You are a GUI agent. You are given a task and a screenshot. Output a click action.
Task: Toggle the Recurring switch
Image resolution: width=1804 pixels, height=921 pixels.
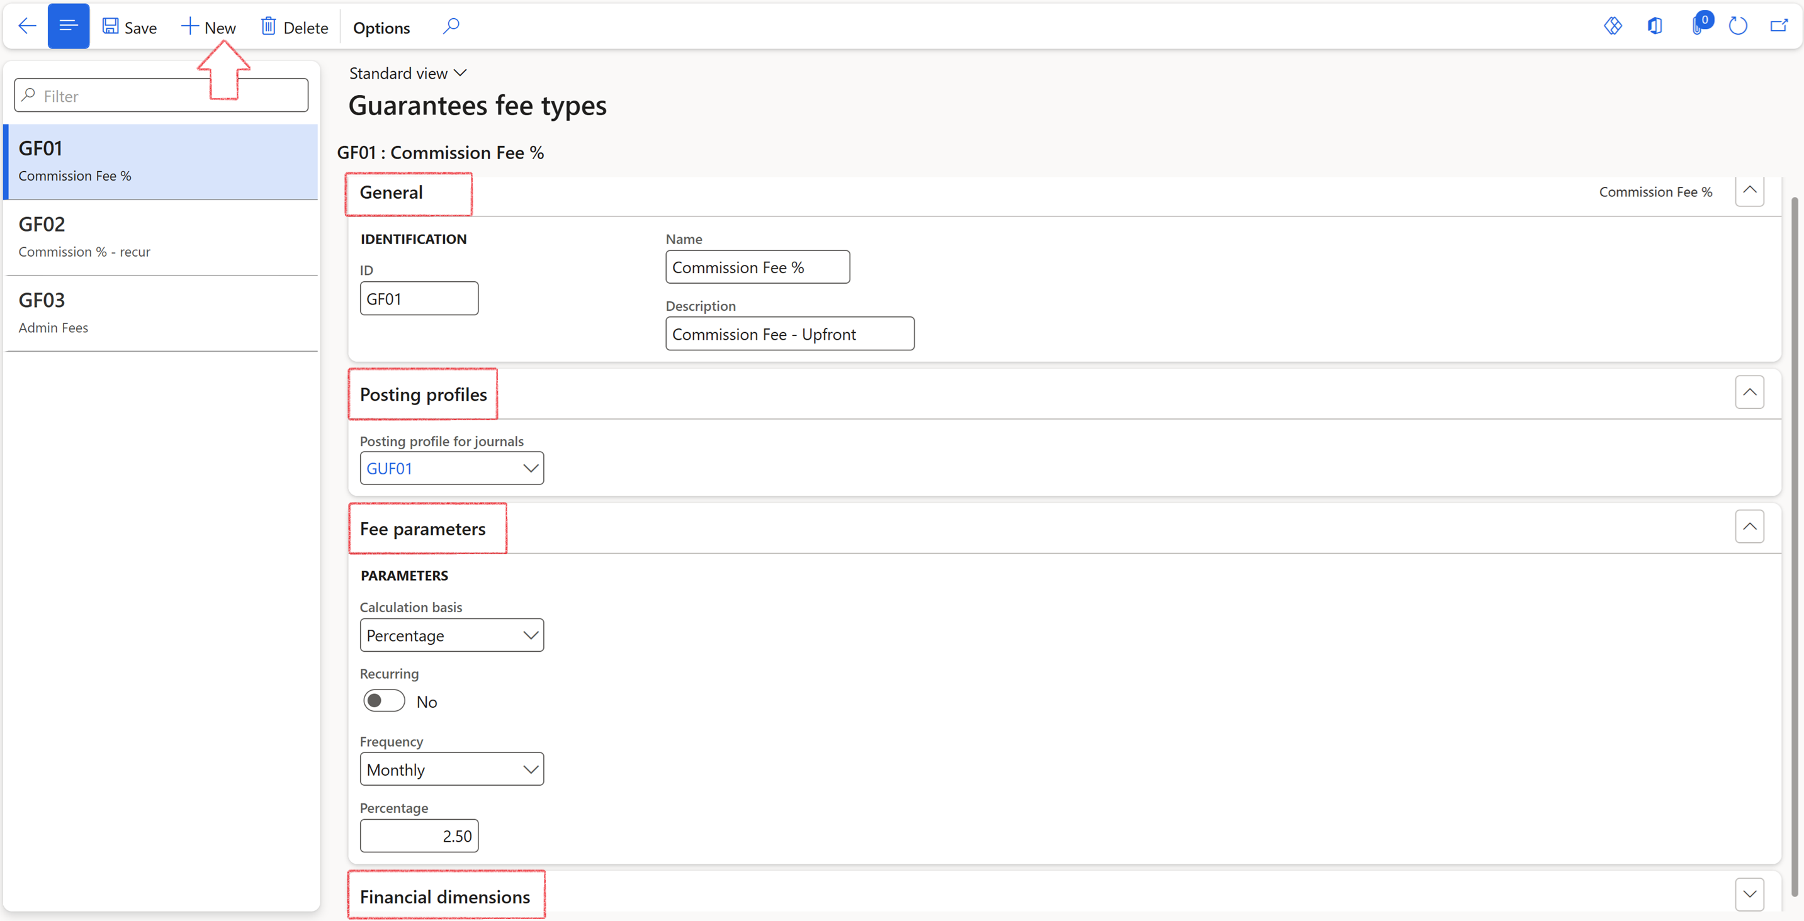click(384, 701)
